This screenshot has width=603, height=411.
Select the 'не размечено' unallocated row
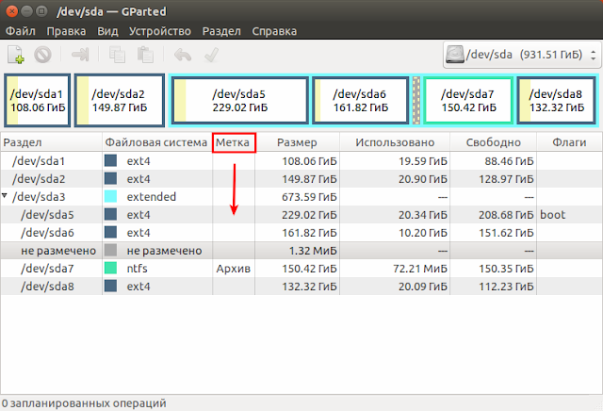pos(301,251)
